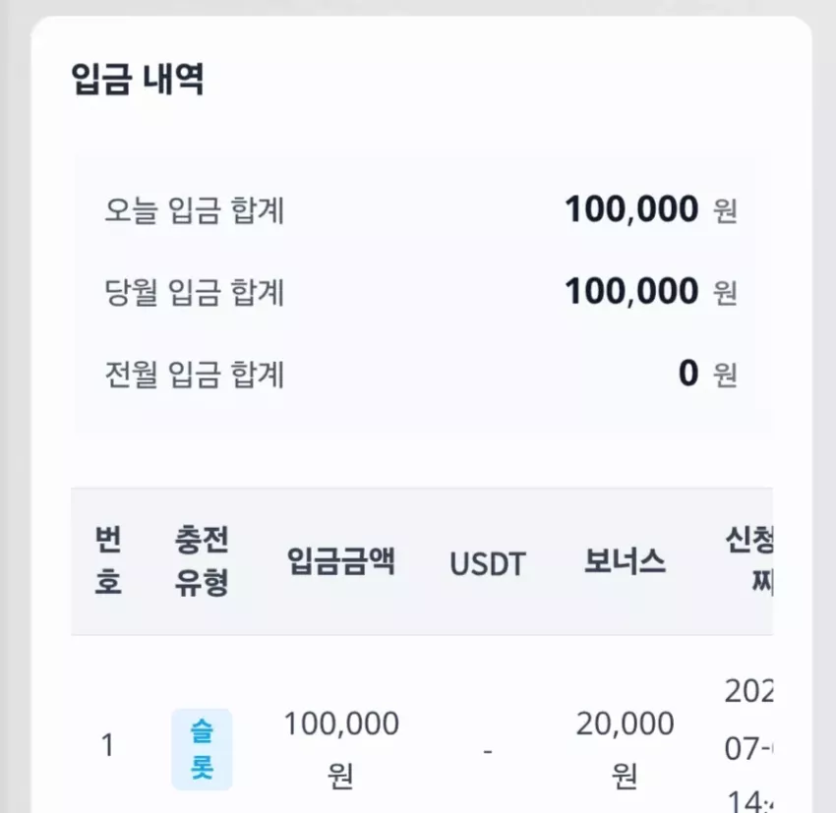Click the 충전 유형 column header
Viewport: 836px width, 813px height.
202,560
